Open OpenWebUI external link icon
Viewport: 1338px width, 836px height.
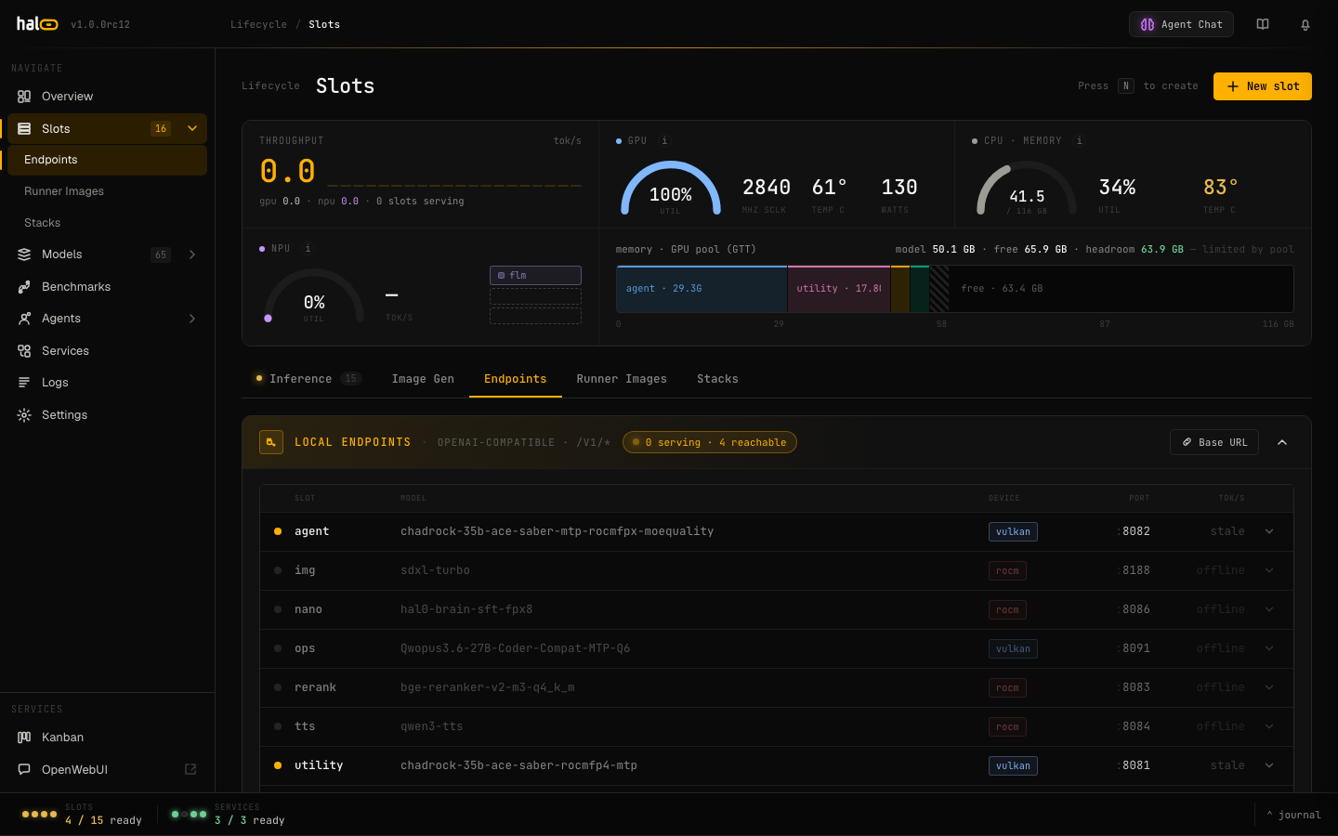[x=190, y=769]
